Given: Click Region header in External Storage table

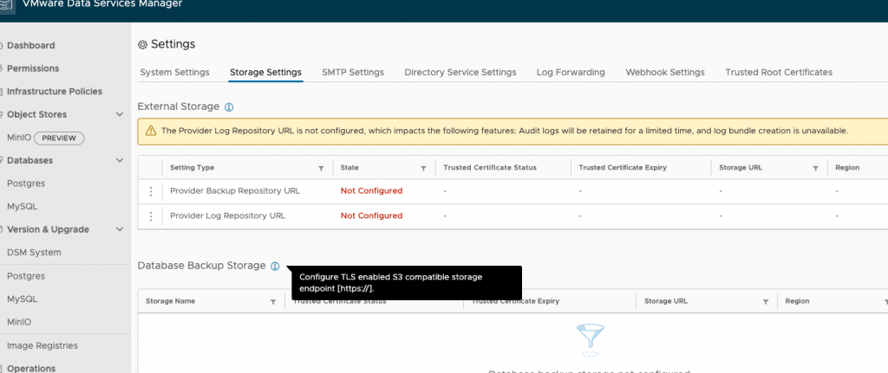Looking at the screenshot, I should (847, 168).
